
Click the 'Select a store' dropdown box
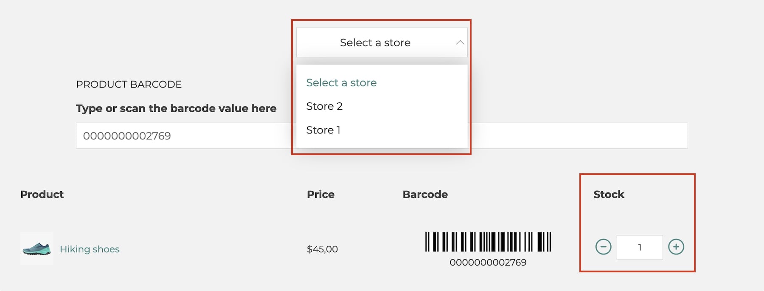pos(382,42)
